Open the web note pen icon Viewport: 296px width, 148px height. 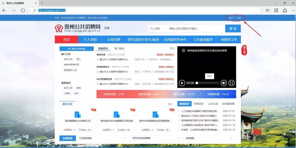[276, 10]
